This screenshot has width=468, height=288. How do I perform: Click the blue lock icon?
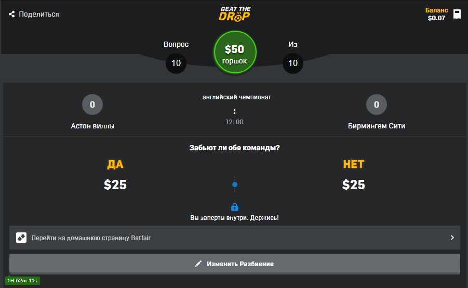[235, 207]
